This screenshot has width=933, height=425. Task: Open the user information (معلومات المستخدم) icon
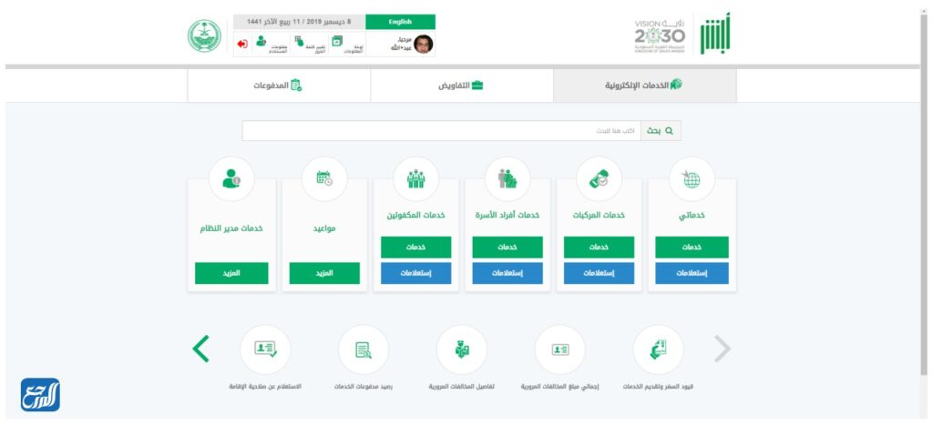pyautogui.click(x=261, y=41)
